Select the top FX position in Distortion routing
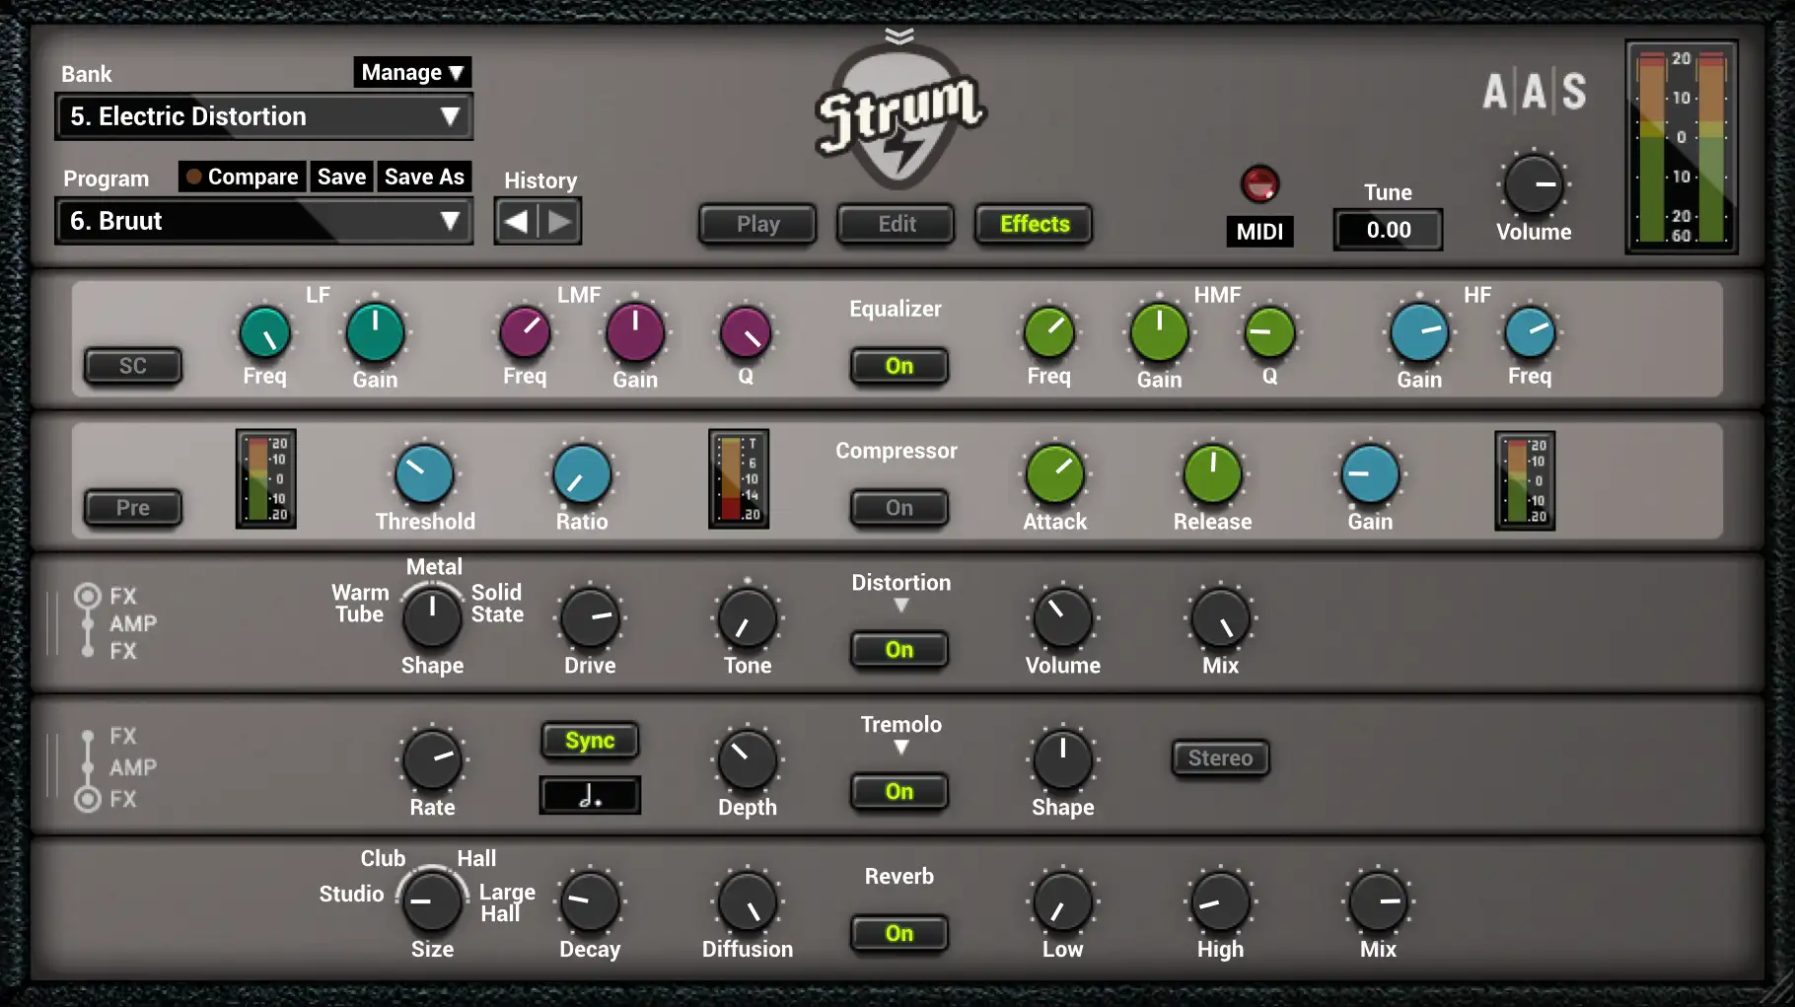This screenshot has height=1007, width=1795. pyautogui.click(x=88, y=596)
